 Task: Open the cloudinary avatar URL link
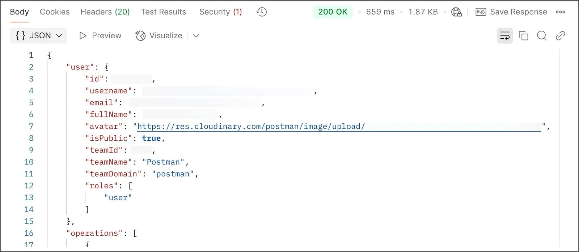(339, 127)
